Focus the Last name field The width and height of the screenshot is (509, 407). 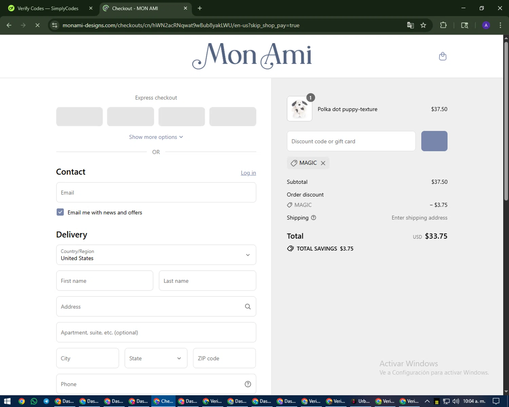click(207, 280)
